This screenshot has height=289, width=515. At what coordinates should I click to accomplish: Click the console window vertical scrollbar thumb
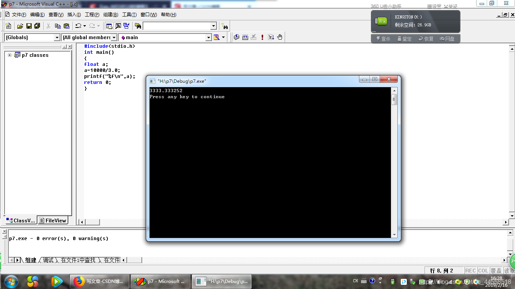394,100
